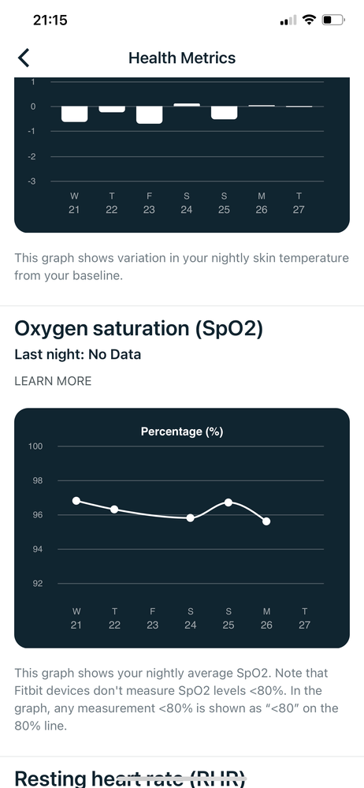Tap Wednesday 21 skin temperature bar
This screenshot has height=788, width=364.
click(x=74, y=114)
